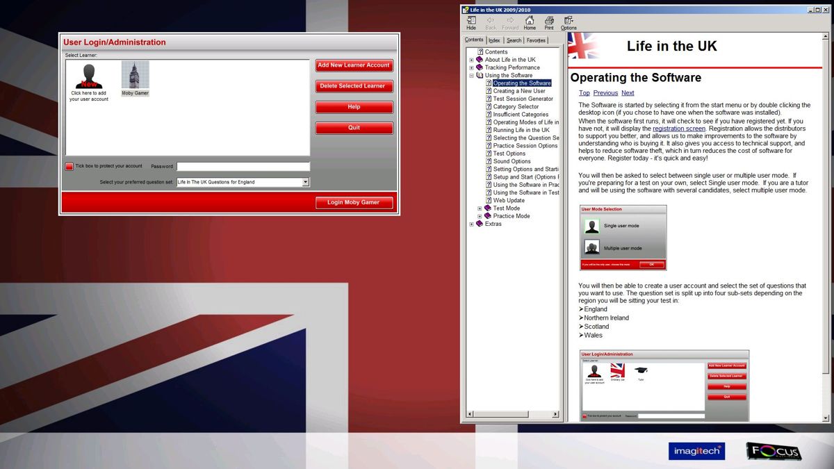Screen dimensions: 834x469
Task: Click the Forward arrow in help toolbar
Action: tap(510, 23)
